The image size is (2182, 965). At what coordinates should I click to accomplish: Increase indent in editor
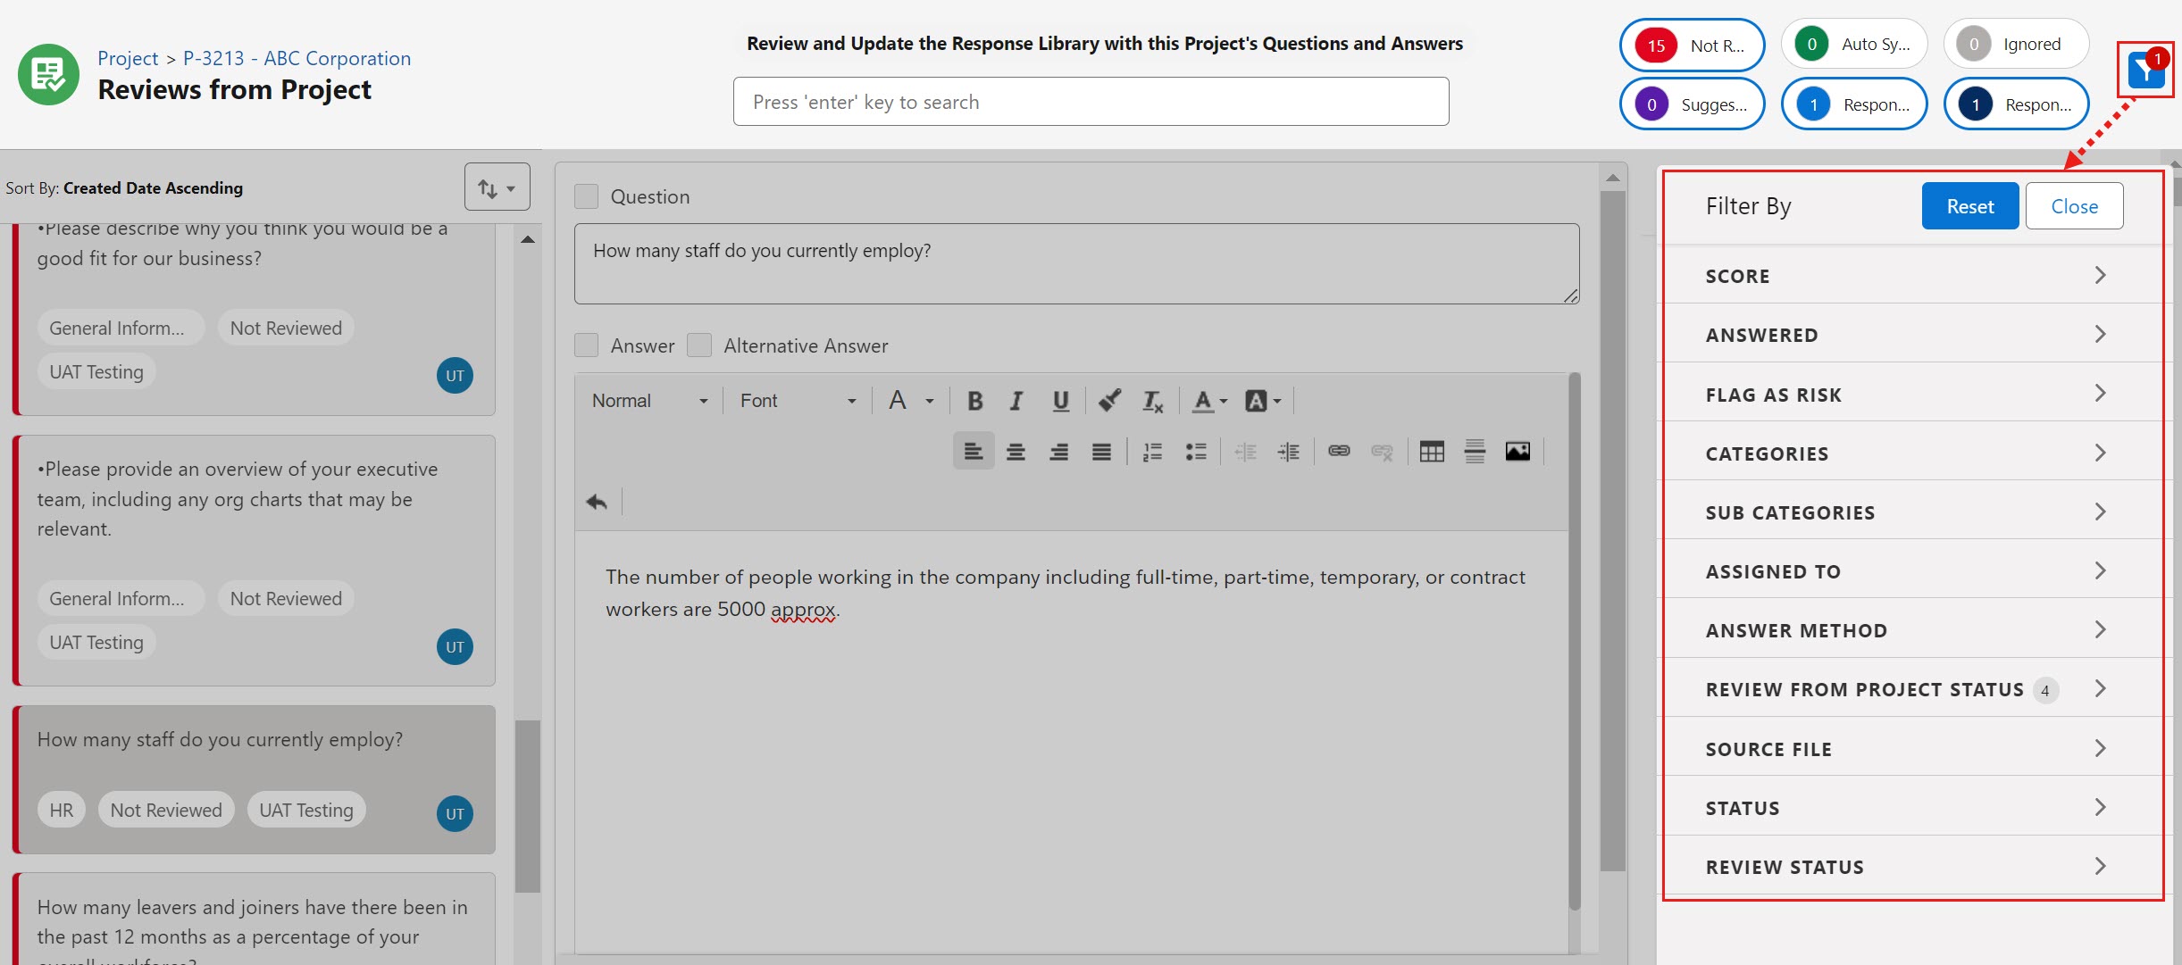(x=1288, y=452)
